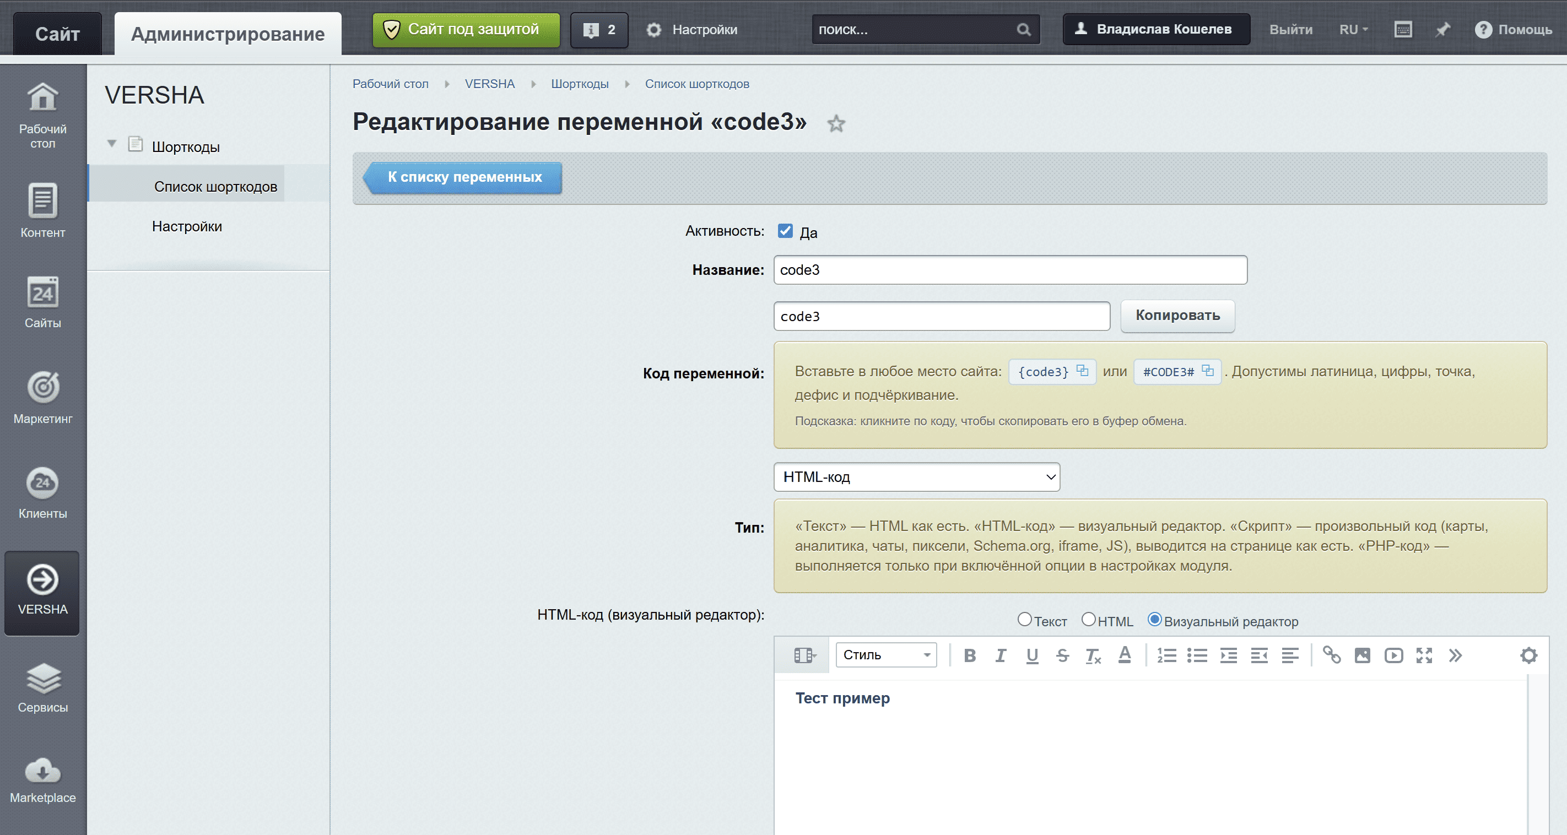This screenshot has width=1567, height=835.
Task: Insert an image in the editor
Action: (1362, 655)
